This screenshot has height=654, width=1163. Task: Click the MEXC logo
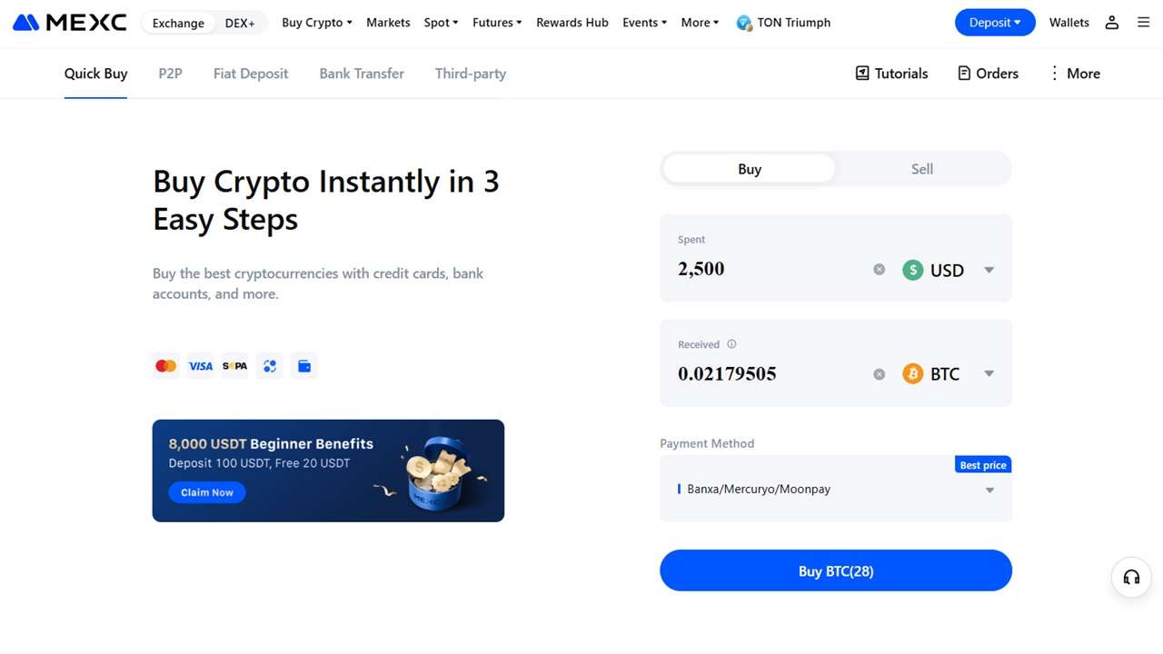(70, 23)
